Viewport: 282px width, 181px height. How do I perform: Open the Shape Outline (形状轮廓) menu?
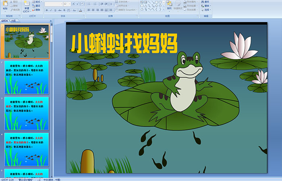coord(191,6)
